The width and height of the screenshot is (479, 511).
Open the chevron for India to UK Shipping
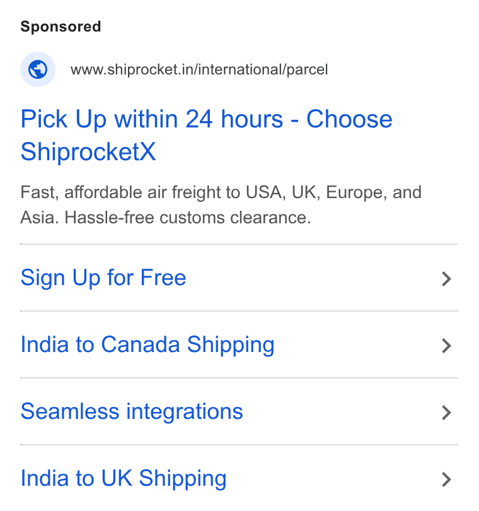click(x=446, y=479)
